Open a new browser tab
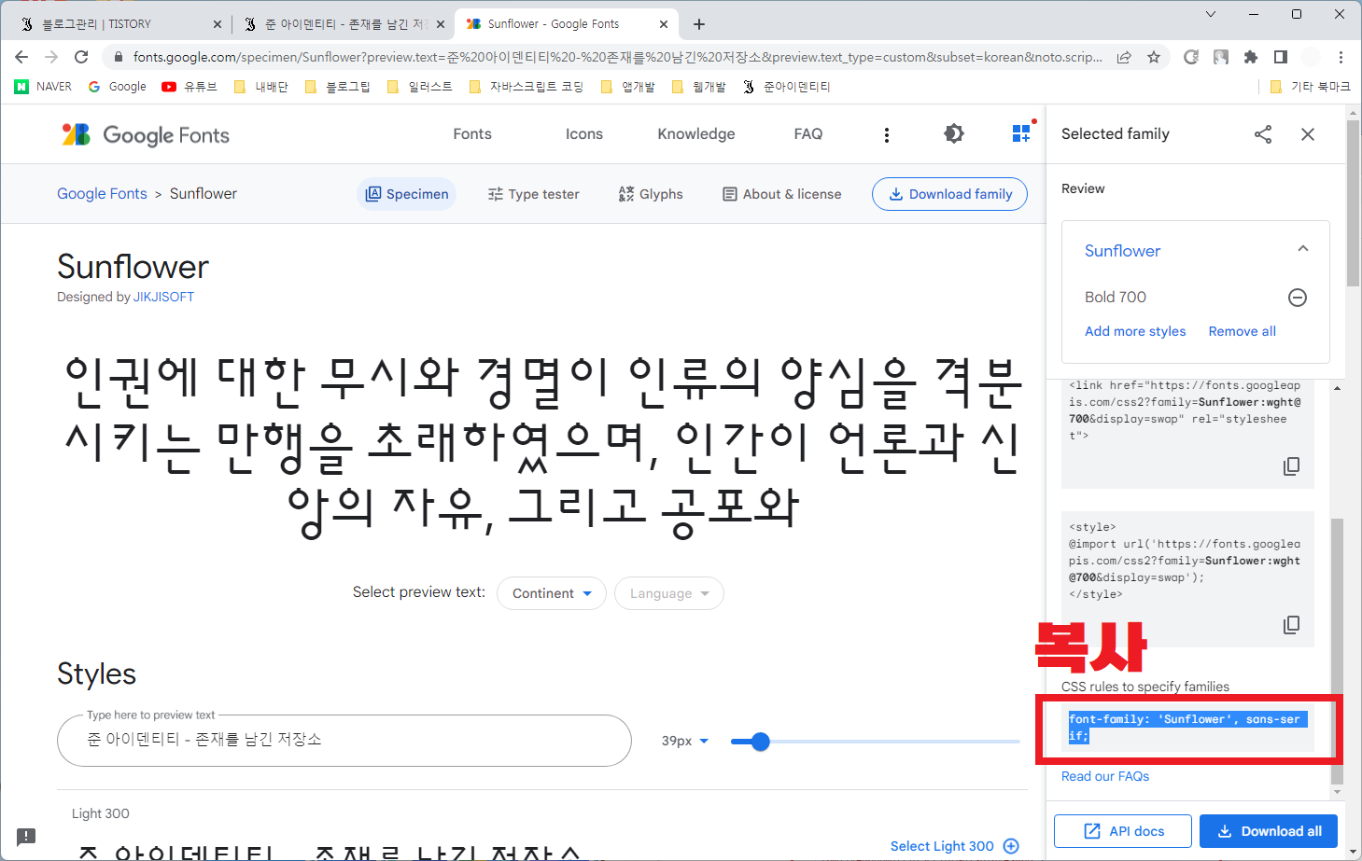Viewport: 1362px width, 861px height. pos(699,24)
